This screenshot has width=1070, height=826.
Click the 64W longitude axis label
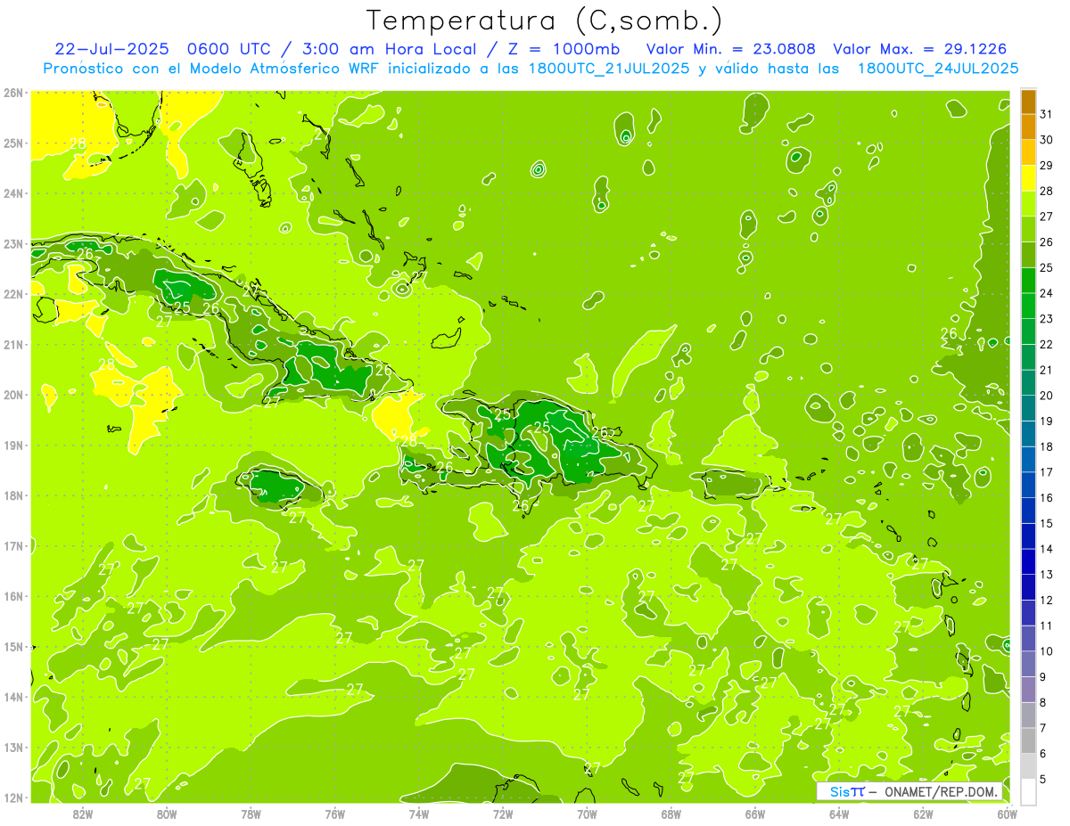(839, 814)
